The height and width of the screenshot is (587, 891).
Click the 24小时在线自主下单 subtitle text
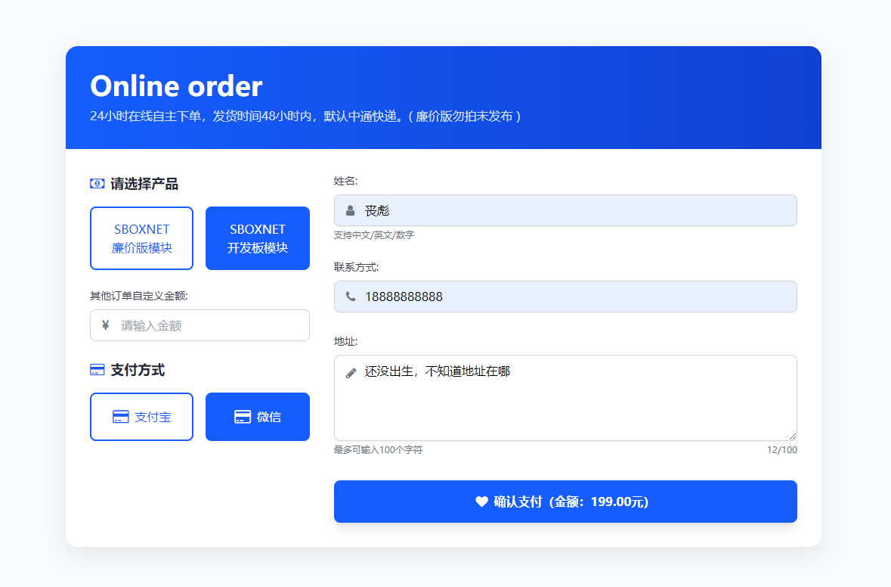(x=306, y=116)
